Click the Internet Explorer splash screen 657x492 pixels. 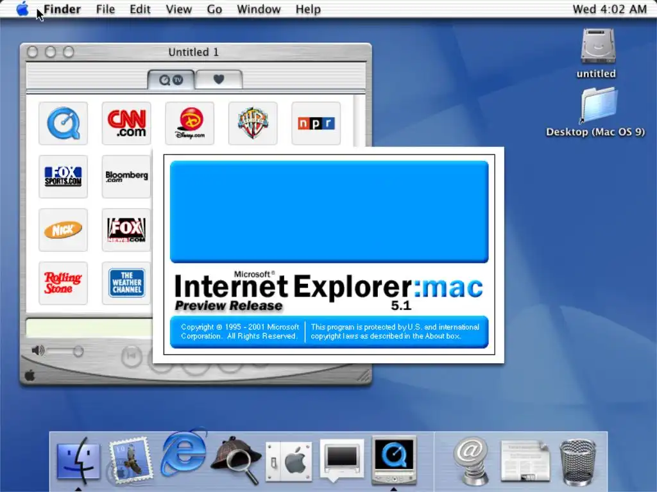pyautogui.click(x=328, y=255)
